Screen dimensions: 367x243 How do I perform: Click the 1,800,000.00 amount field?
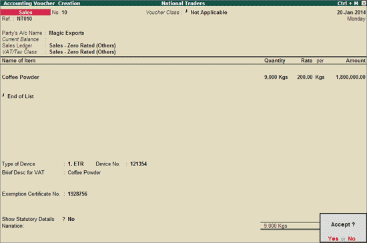pyautogui.click(x=350, y=77)
